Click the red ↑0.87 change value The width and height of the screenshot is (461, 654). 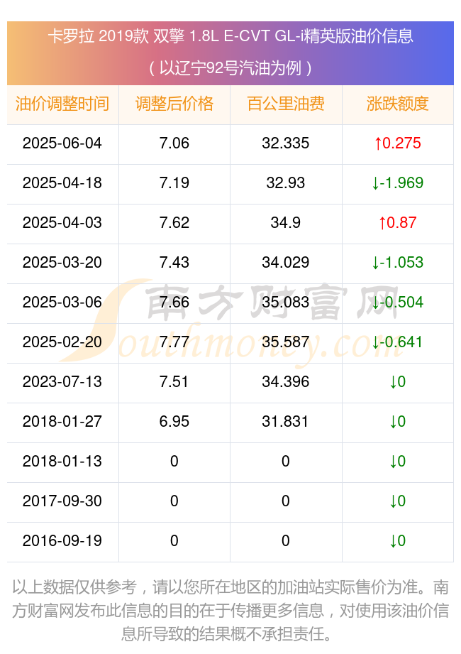pos(398,222)
